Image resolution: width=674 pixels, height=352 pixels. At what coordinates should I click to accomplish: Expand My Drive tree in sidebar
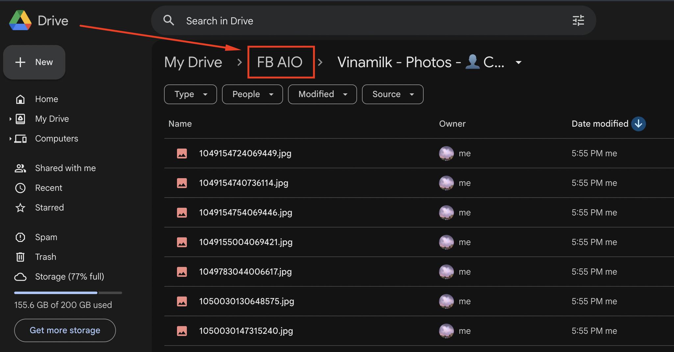(10, 119)
